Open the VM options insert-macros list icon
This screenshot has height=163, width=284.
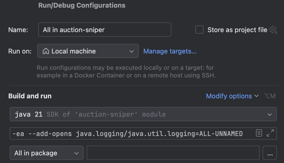[x=259, y=133]
